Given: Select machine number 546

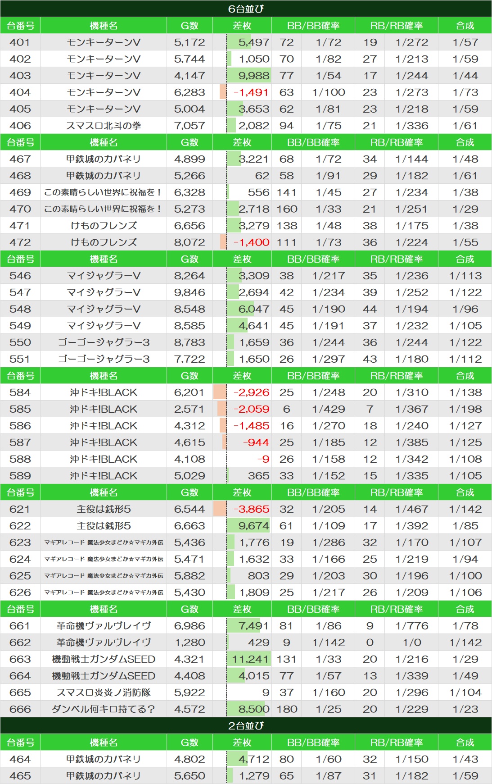Looking at the screenshot, I should [20, 276].
